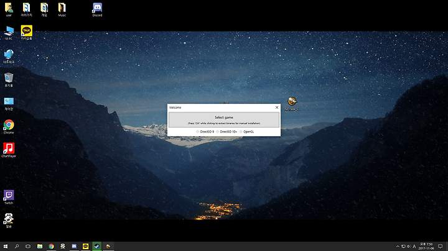Select the Network desktop icon
The image size is (448, 251).
click(9, 57)
